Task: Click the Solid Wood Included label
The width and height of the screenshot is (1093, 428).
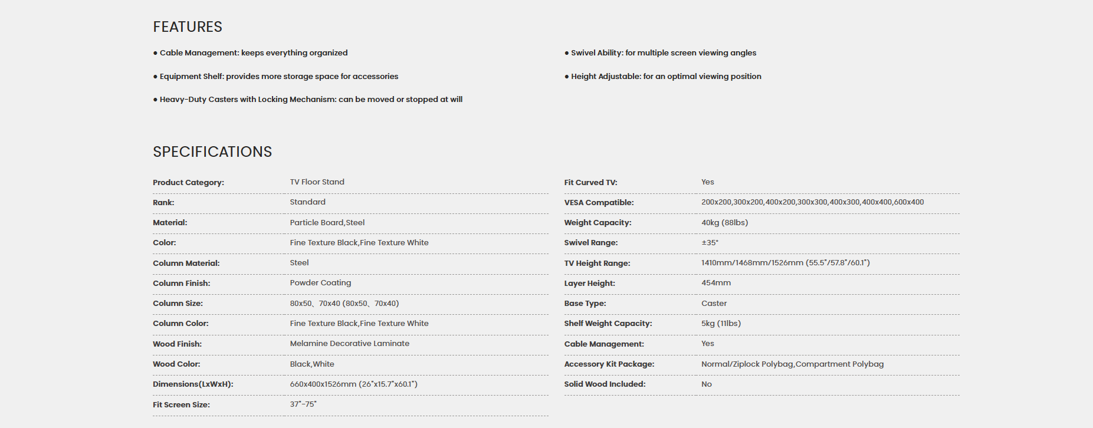Action: 605,384
